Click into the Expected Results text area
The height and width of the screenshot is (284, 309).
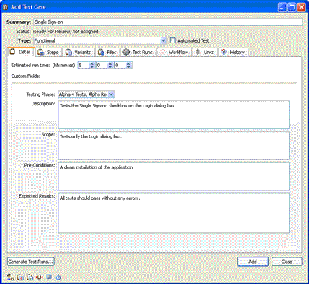(174, 213)
